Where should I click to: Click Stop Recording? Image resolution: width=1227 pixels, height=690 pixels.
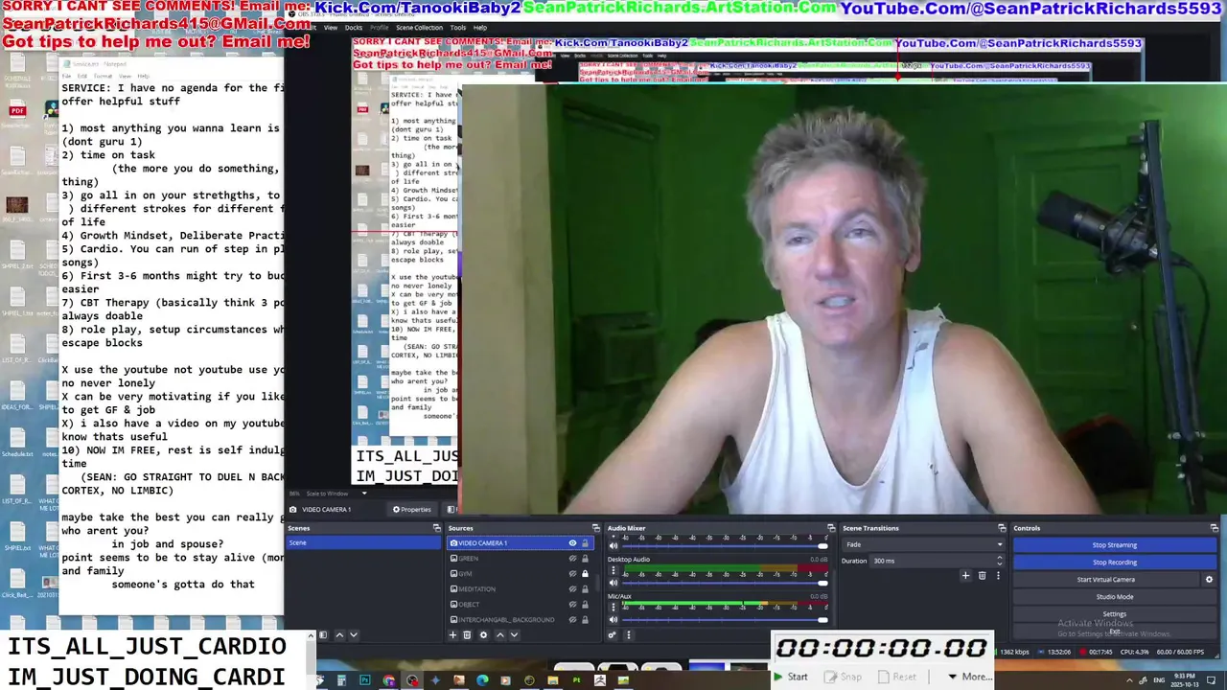coord(1114,562)
